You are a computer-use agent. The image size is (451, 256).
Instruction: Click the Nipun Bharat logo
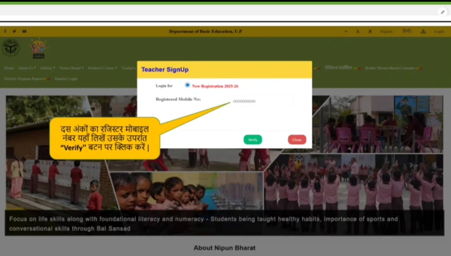(38, 49)
